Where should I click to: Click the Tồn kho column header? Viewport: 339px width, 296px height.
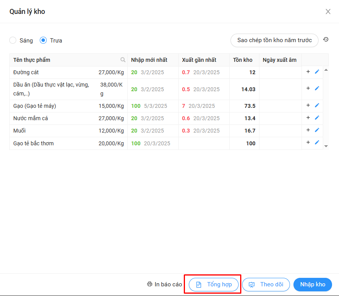[243, 60]
